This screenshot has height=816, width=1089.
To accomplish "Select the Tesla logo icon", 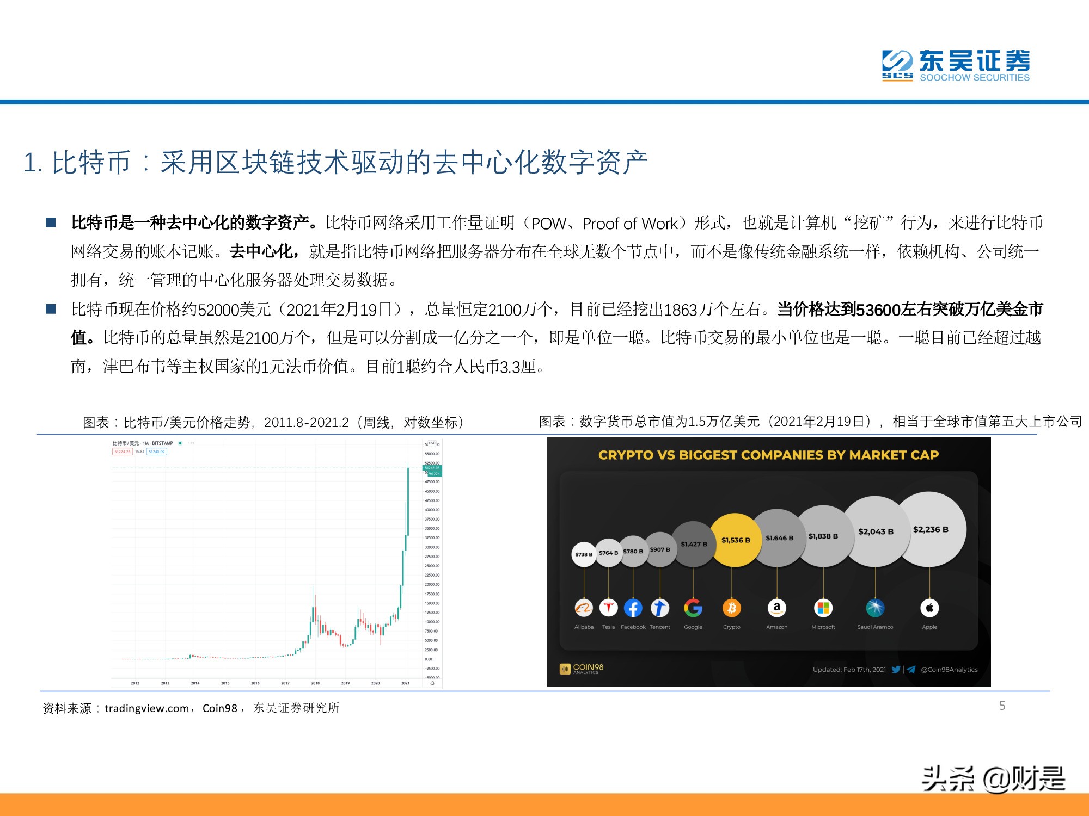I will tap(609, 608).
